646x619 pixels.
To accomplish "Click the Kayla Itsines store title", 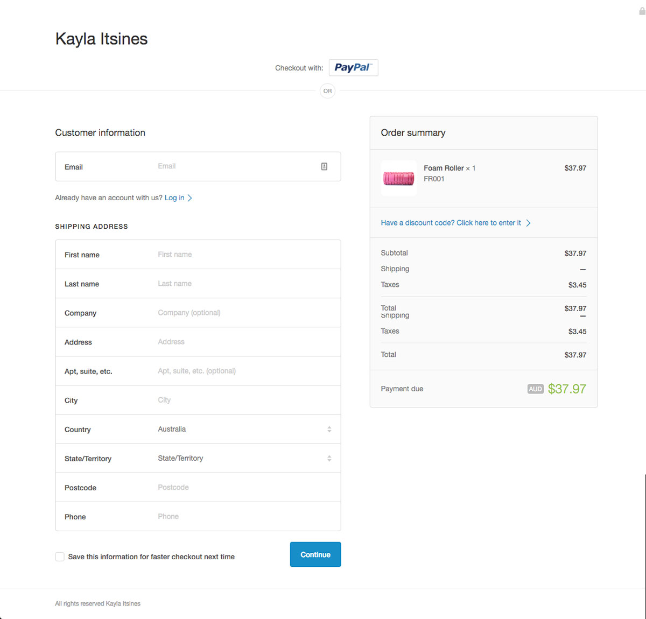I will click(x=101, y=39).
